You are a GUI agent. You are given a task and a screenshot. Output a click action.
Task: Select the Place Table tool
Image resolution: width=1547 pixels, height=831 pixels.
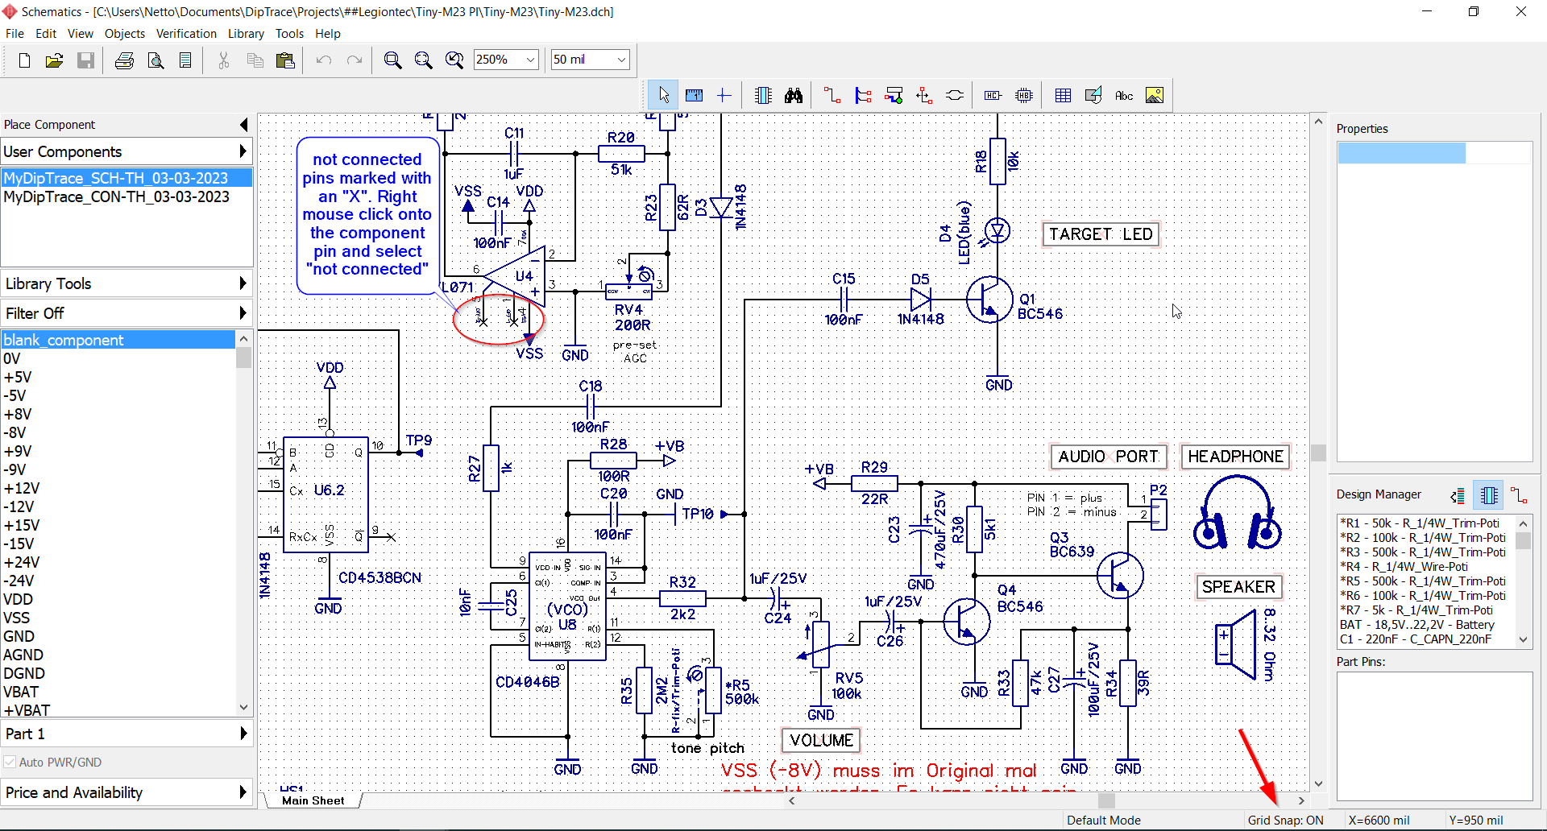pyautogui.click(x=1063, y=96)
